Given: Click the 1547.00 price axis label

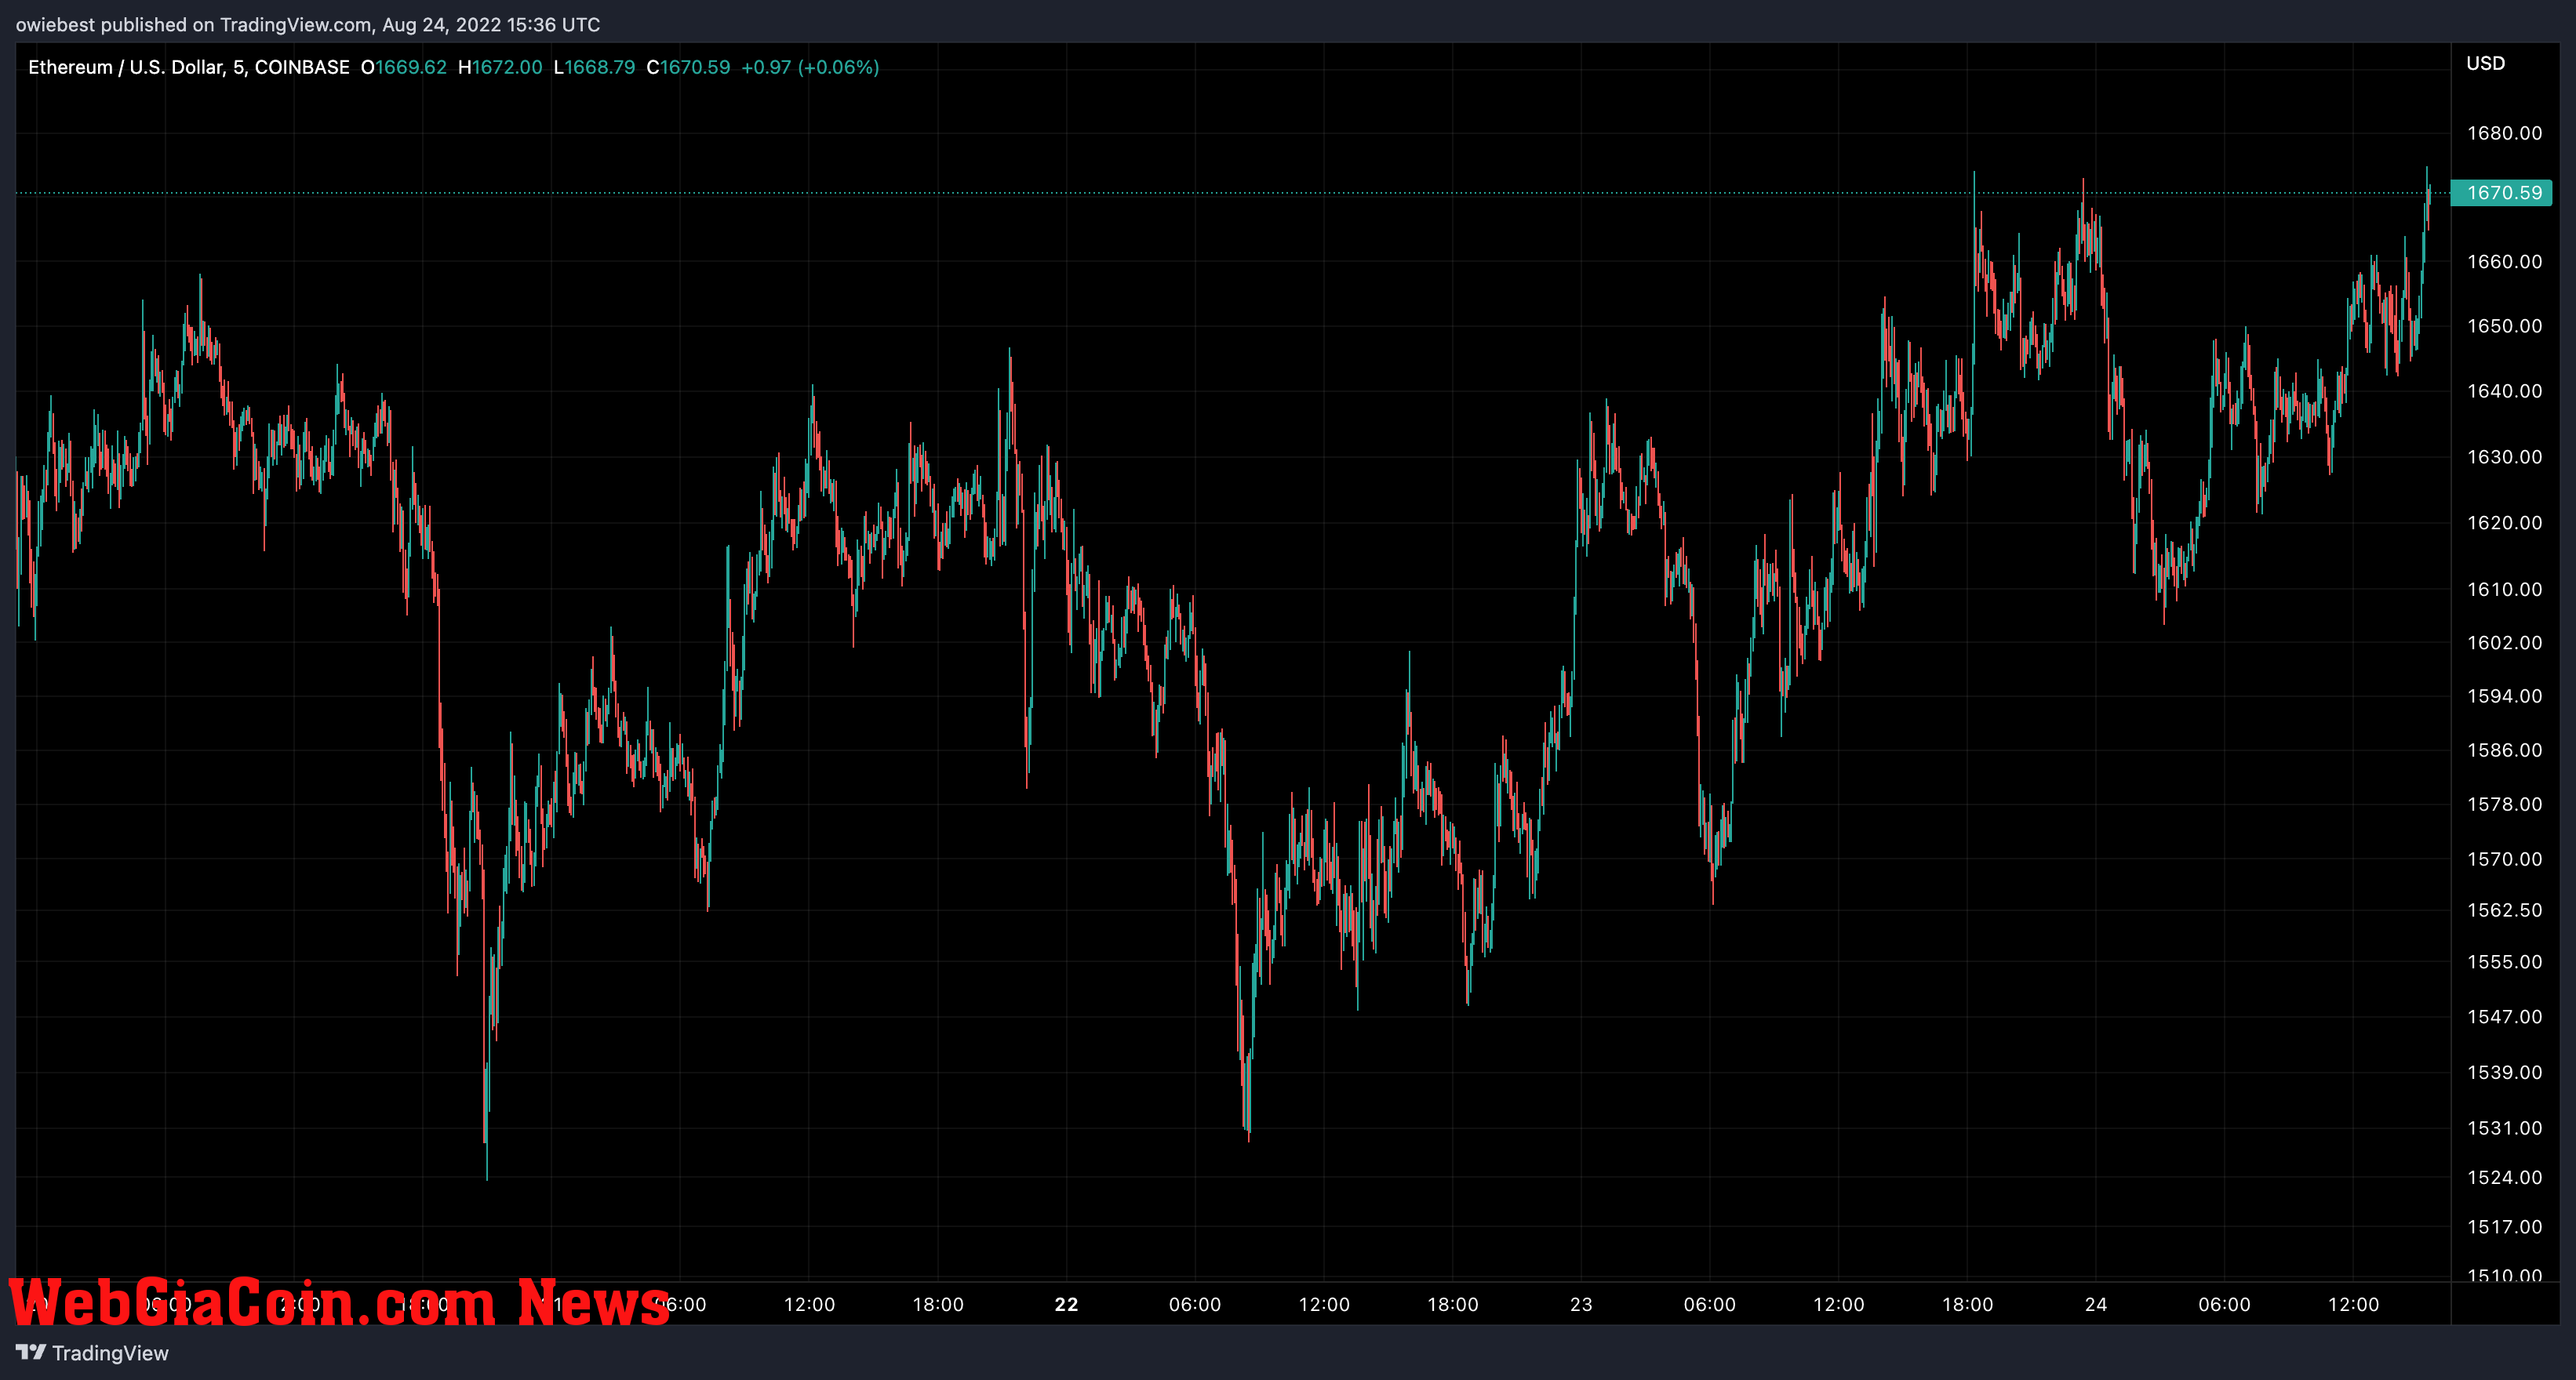Looking at the screenshot, I should click(2504, 1016).
